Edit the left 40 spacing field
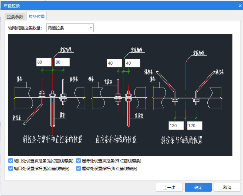 pos(114,63)
